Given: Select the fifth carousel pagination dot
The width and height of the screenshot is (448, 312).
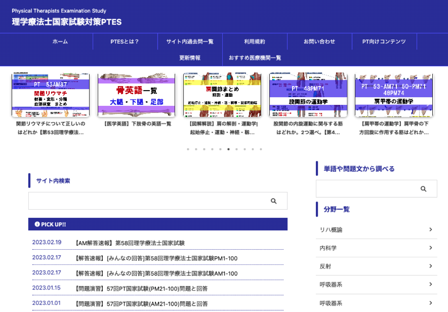Looking at the screenshot, I should (x=220, y=149).
